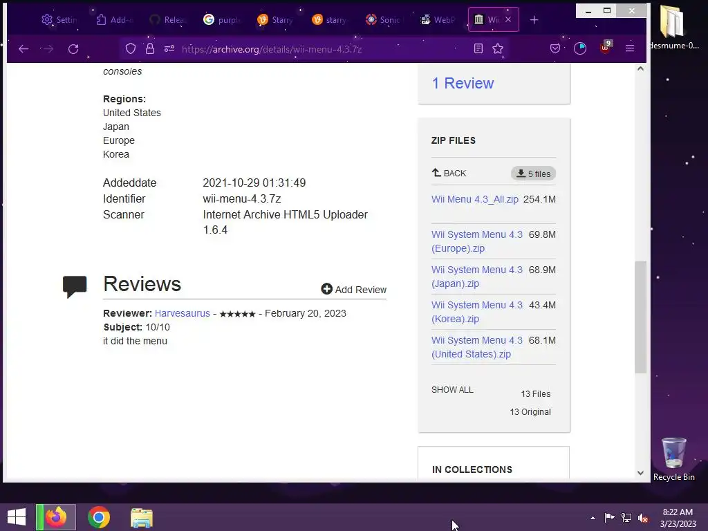Image resolution: width=708 pixels, height=531 pixels.
Task: Toggle reader view icon
Action: click(478, 49)
